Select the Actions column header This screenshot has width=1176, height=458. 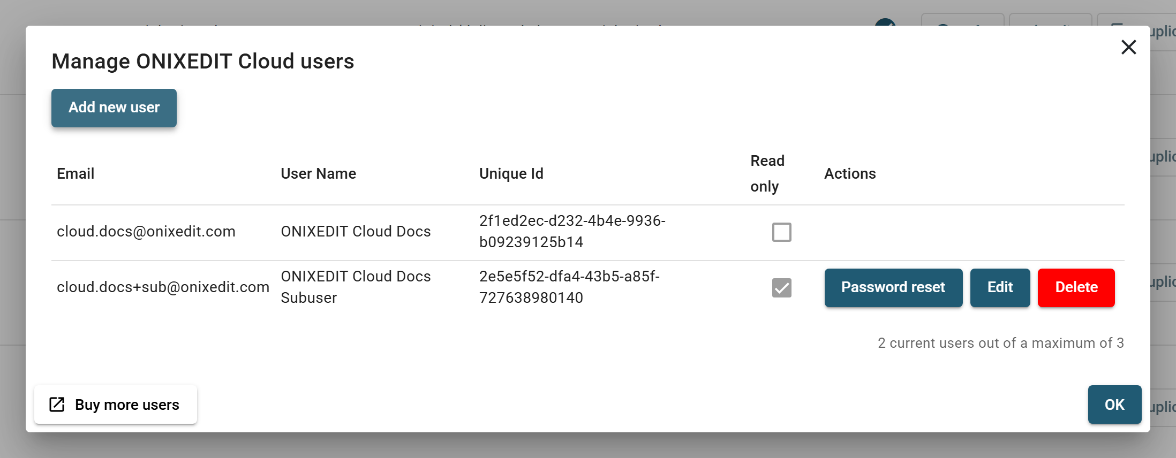850,173
